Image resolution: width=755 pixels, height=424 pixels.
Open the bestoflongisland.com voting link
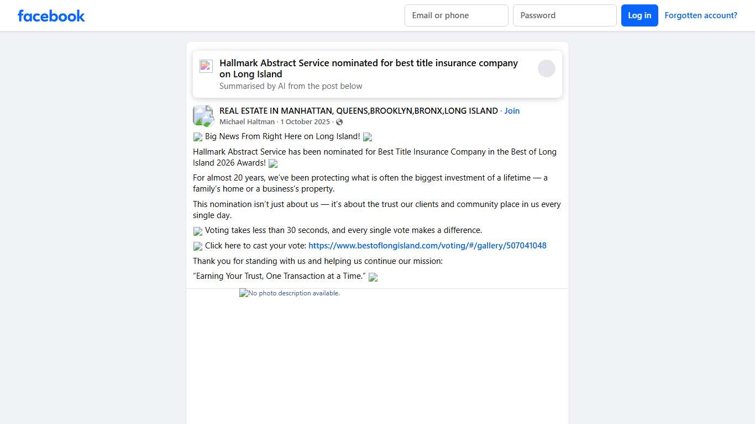point(427,246)
